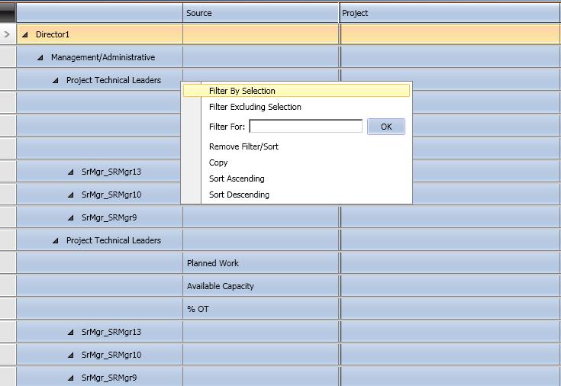Choose Filter By Selection menu entry
Screen dimensions: 561x386
pyautogui.click(x=242, y=91)
